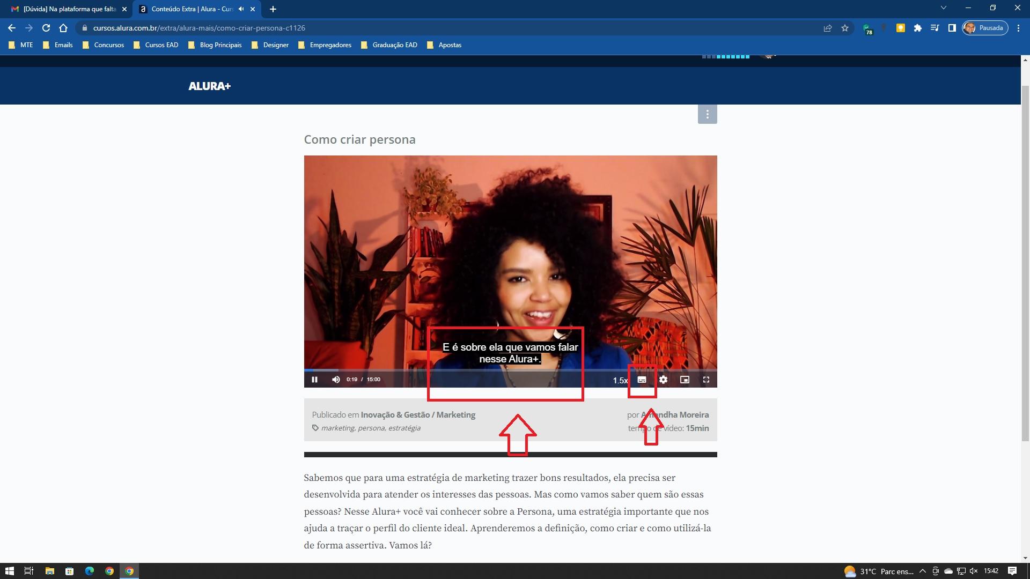The height and width of the screenshot is (579, 1030).
Task: Toggle browser side panel
Action: (x=952, y=28)
